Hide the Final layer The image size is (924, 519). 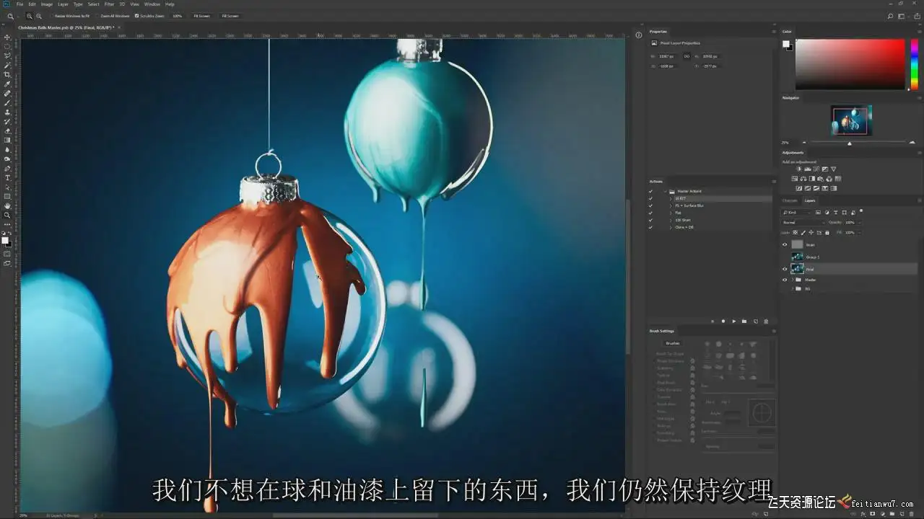[x=785, y=269]
